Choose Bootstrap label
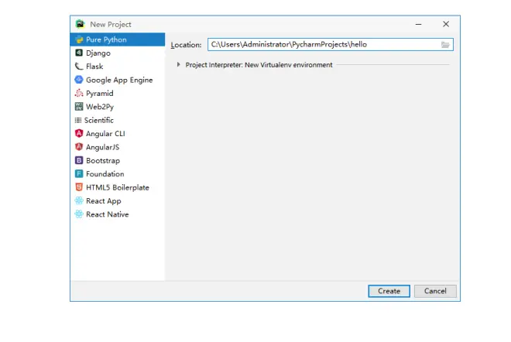The width and height of the screenshot is (511, 342). 103,161
